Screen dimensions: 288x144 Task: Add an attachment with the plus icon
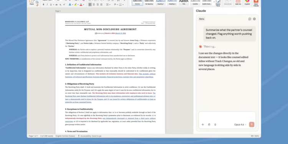203,124
